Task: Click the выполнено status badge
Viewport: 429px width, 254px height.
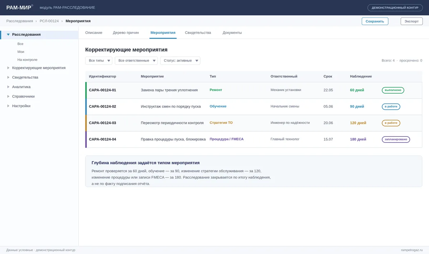Action: [x=393, y=90]
